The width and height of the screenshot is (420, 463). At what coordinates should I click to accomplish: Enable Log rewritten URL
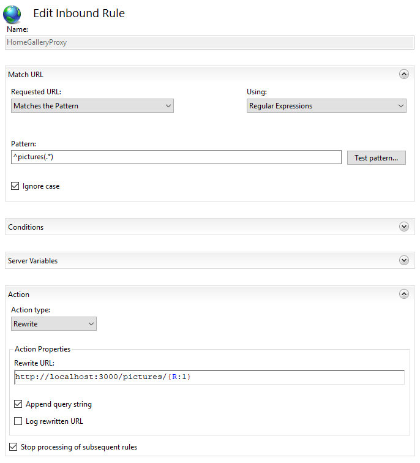click(18, 421)
